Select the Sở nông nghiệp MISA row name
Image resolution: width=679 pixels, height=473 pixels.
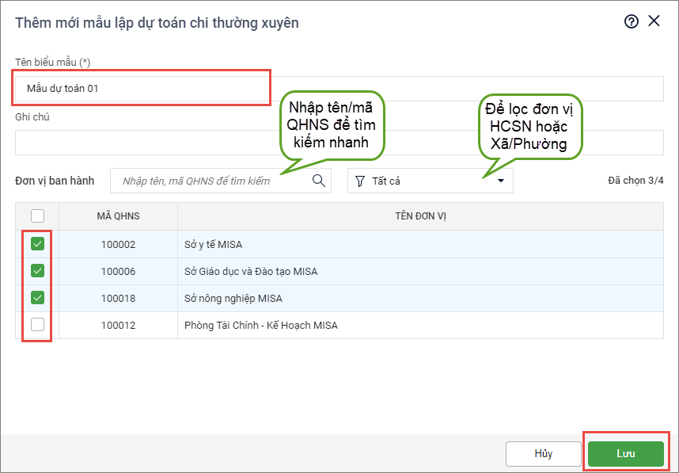click(x=233, y=299)
